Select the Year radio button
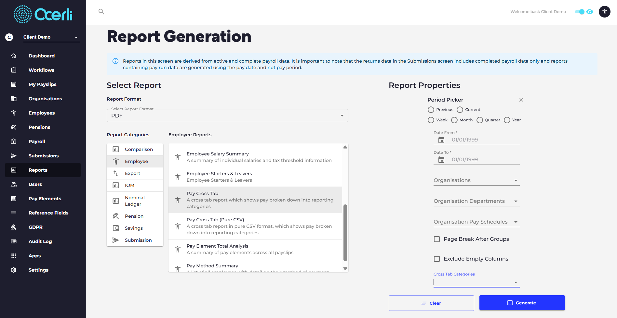Viewport: 617px width, 318px height. 507,120
